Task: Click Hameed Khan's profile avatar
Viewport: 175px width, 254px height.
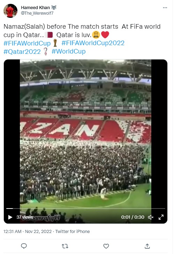Action: (x=10, y=11)
